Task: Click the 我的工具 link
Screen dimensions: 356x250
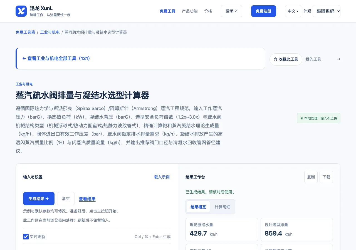Action: pos(313,59)
